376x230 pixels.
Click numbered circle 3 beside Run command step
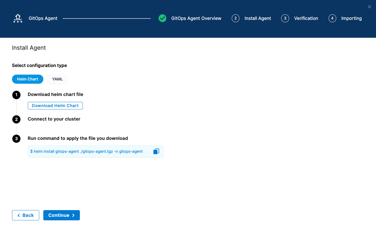click(16, 138)
